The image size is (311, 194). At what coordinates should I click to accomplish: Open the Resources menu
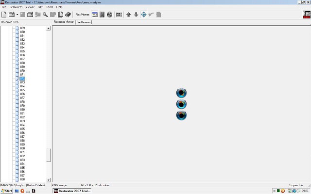pyautogui.click(x=16, y=7)
